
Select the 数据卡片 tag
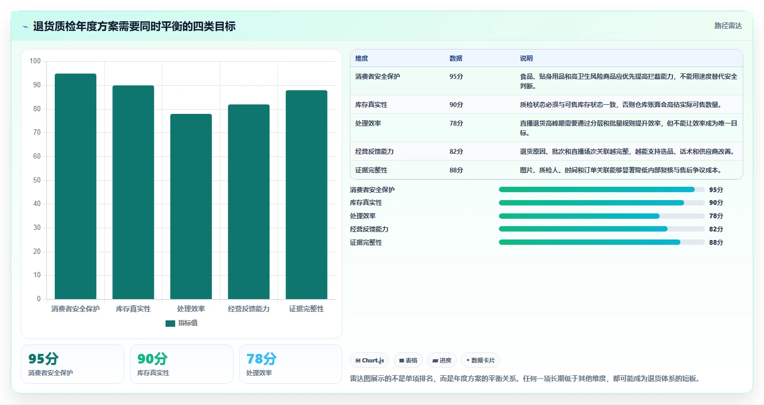click(480, 360)
